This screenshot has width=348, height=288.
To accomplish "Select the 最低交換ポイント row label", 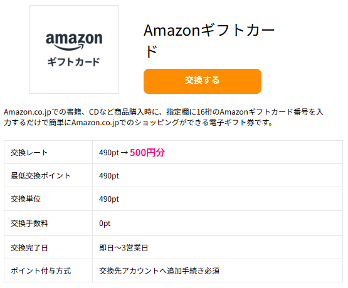I will click(40, 176).
